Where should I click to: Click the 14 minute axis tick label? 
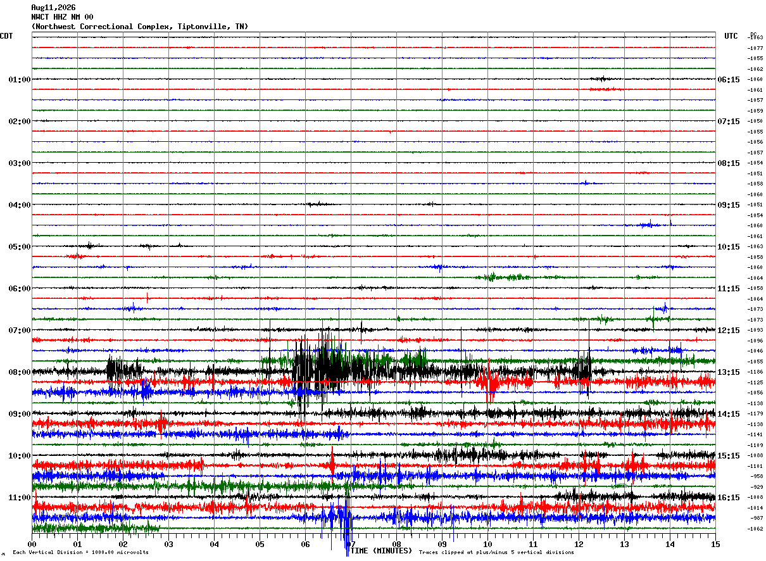tap(670, 545)
